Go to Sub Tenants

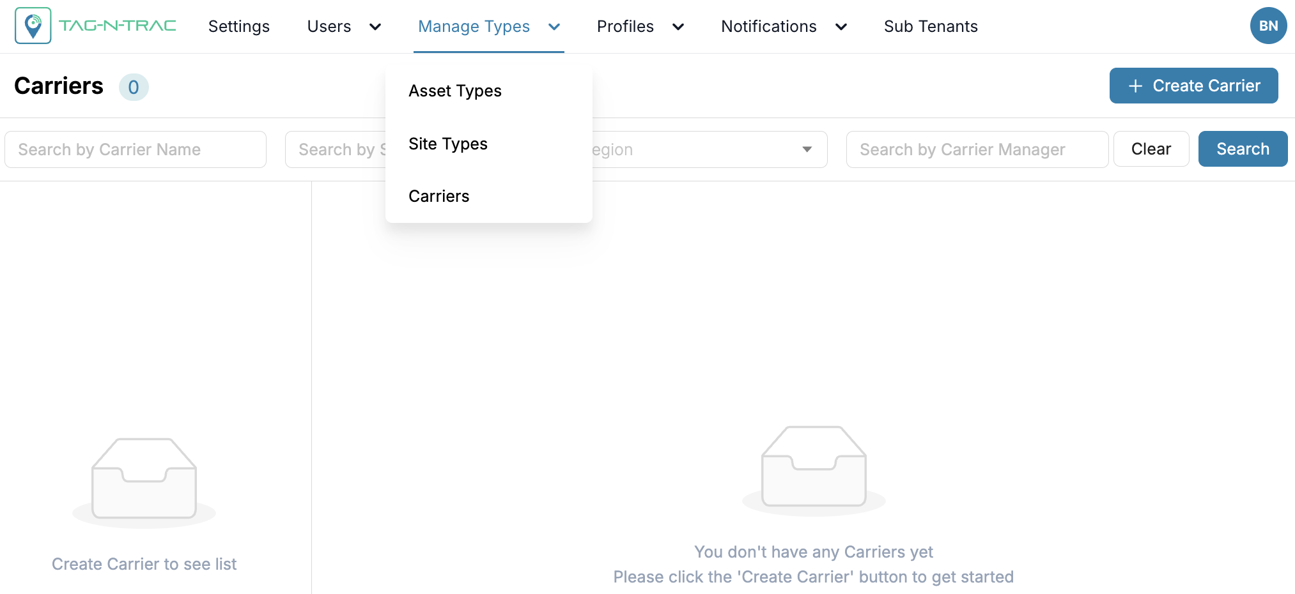click(931, 26)
